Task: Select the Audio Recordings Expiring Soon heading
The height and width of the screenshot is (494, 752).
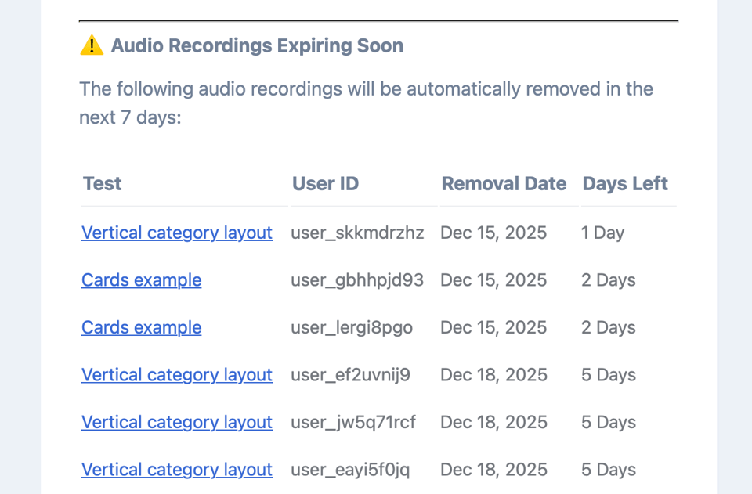Action: pyautogui.click(x=256, y=45)
